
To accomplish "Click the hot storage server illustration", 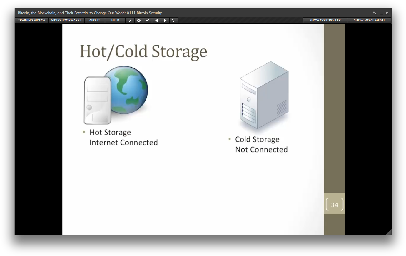I will pos(97,100).
